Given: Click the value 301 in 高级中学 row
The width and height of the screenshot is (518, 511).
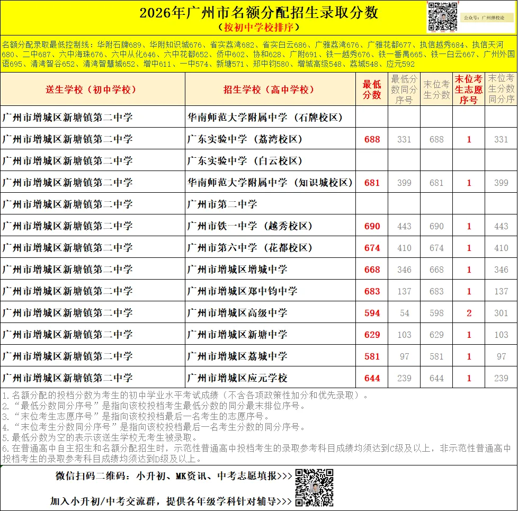Looking at the screenshot, I should (501, 313).
